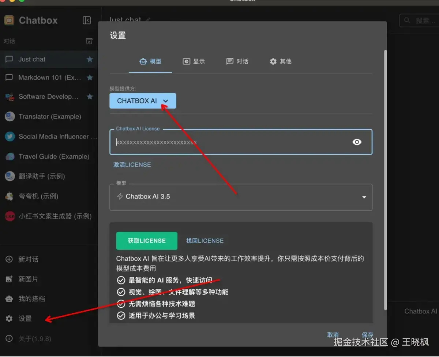Click the archive conversations icon beside 对话
The image size is (439, 357).
tap(89, 41)
